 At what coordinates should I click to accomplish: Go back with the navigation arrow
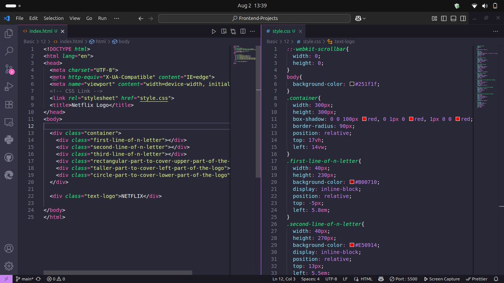pyautogui.click(x=141, y=18)
